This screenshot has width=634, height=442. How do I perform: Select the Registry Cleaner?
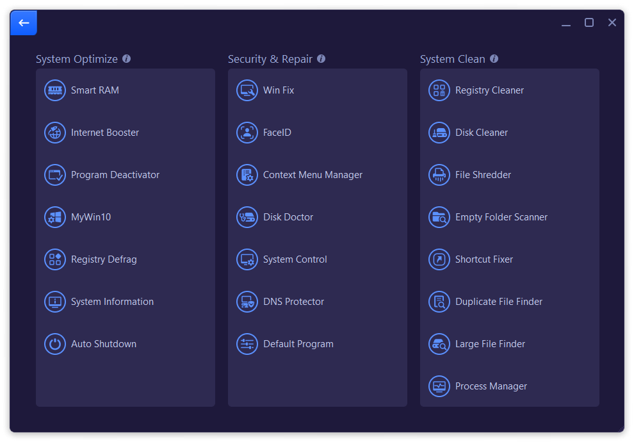coord(489,90)
